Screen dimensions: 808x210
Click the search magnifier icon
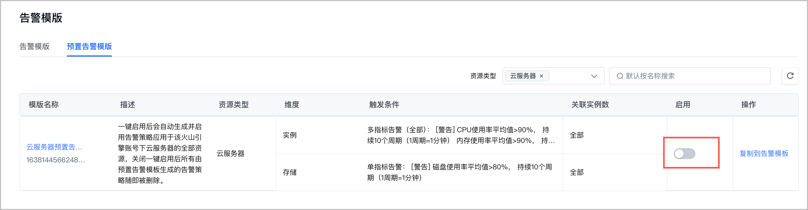pyautogui.click(x=620, y=76)
